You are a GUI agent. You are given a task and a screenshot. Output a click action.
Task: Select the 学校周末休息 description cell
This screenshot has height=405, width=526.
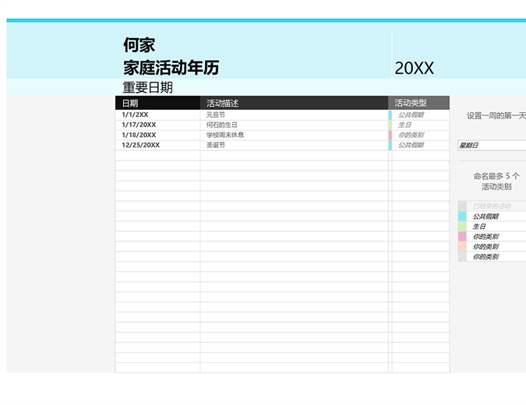click(x=294, y=135)
